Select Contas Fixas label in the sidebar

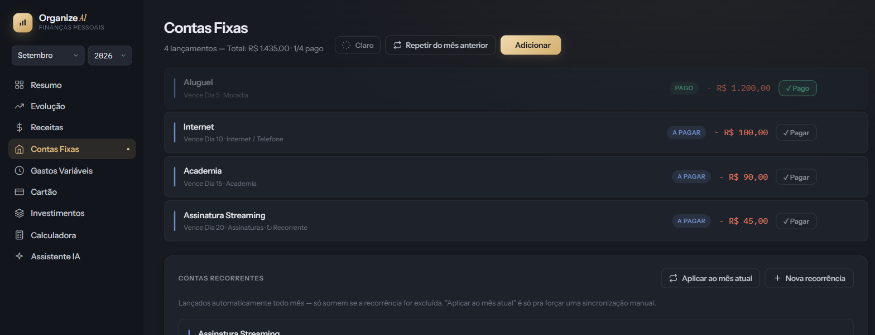click(55, 149)
